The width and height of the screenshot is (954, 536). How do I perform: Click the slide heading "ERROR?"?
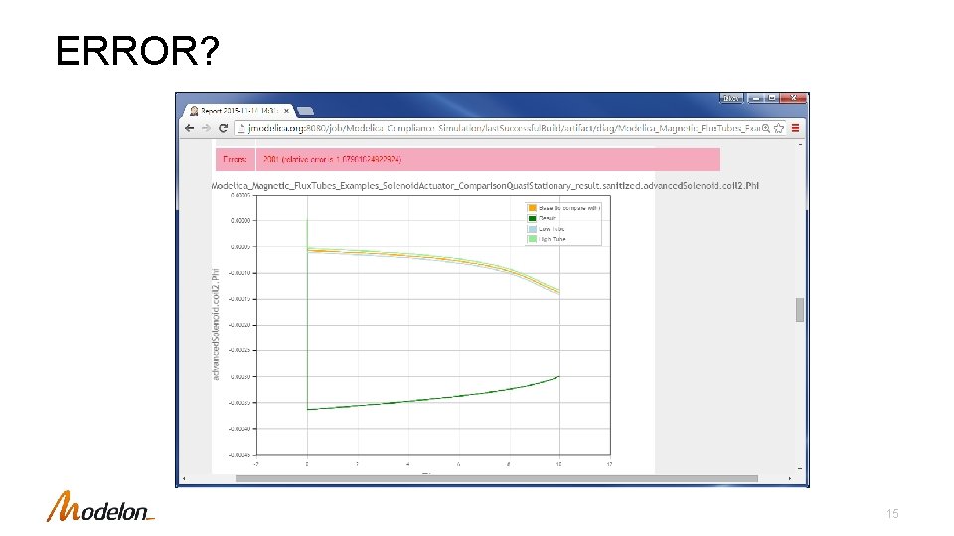click(x=137, y=50)
